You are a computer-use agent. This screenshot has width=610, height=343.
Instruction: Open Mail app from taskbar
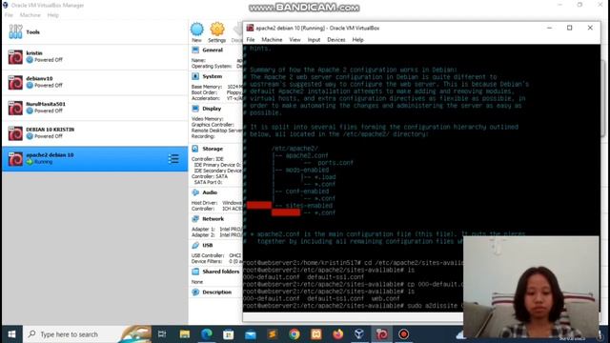coord(251,334)
